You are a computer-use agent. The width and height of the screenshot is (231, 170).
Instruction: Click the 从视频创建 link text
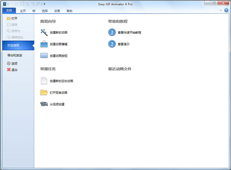(x=57, y=104)
